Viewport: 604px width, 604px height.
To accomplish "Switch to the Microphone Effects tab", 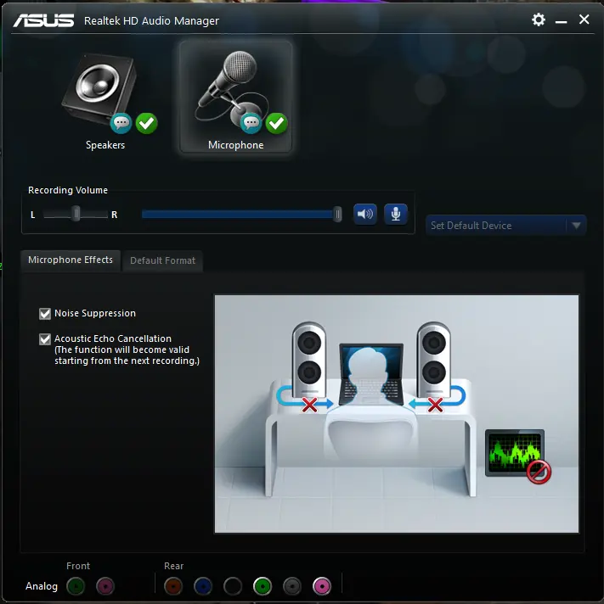I will (x=71, y=260).
